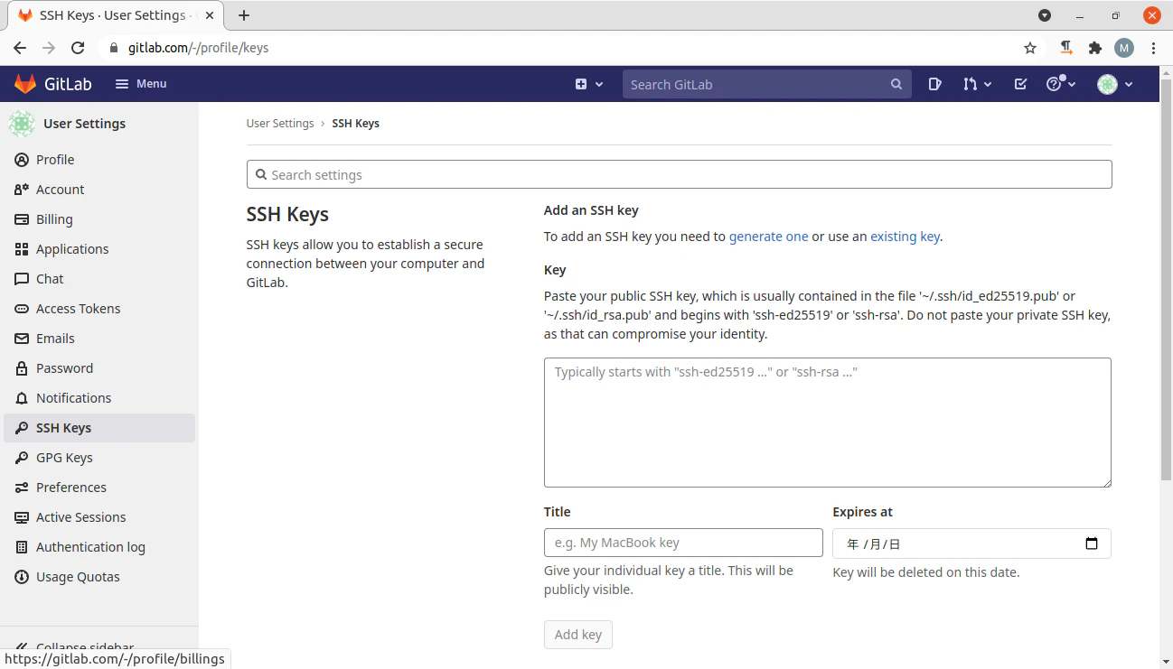1173x669 pixels.
Task: Click the Help question mark icon
Action: (x=1056, y=84)
